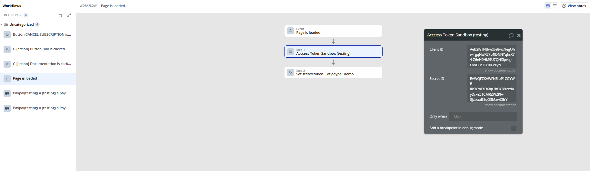Open the workflow filter settings icon
590x171 pixels.
click(61, 15)
